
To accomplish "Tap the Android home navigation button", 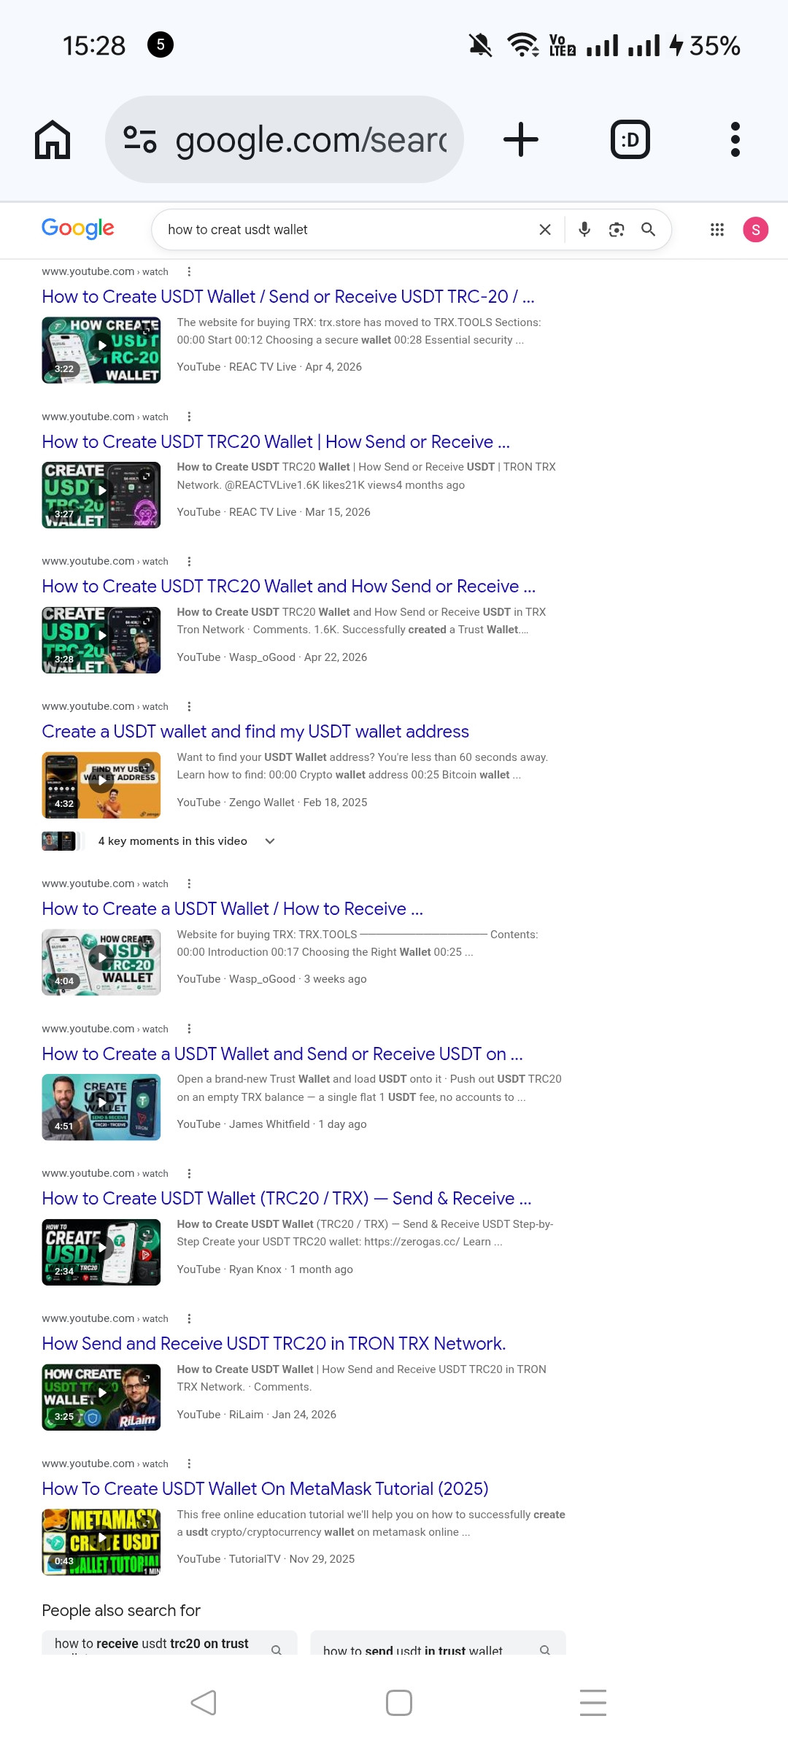I will 398,1703.
